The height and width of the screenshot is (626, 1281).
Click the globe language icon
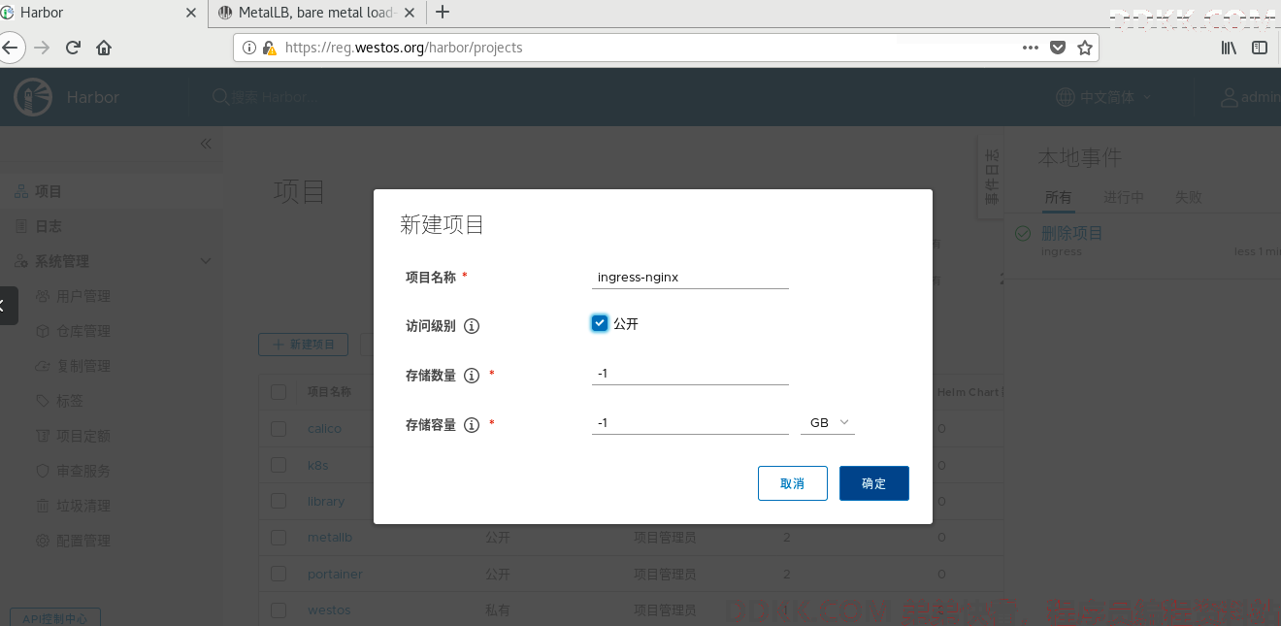[x=1065, y=97]
